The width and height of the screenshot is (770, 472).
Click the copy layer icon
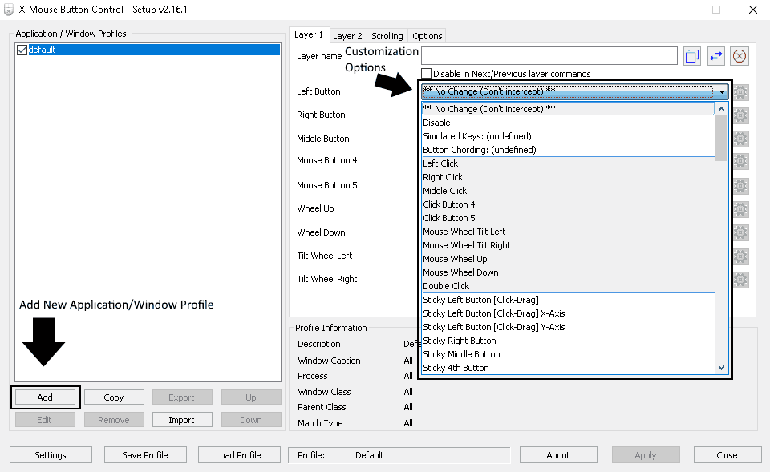click(x=692, y=56)
